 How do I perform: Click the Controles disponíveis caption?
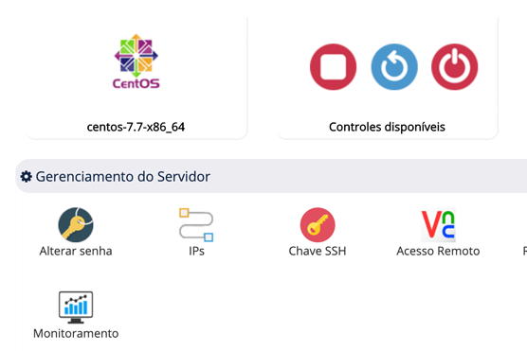coord(387,127)
